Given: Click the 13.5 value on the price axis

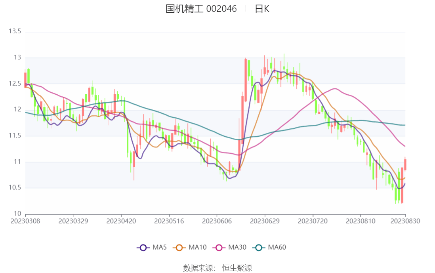Looking at the screenshot, I should pos(15,32).
